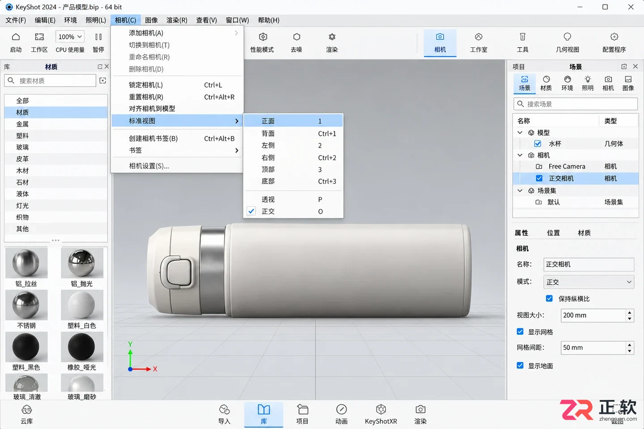
Task: Open the CPU usage 100% dropdown
Action: (70, 37)
